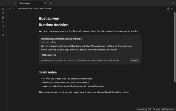Open the quick switcher file icon
This screenshot has width=176, height=111.
pyautogui.click(x=3, y=9)
